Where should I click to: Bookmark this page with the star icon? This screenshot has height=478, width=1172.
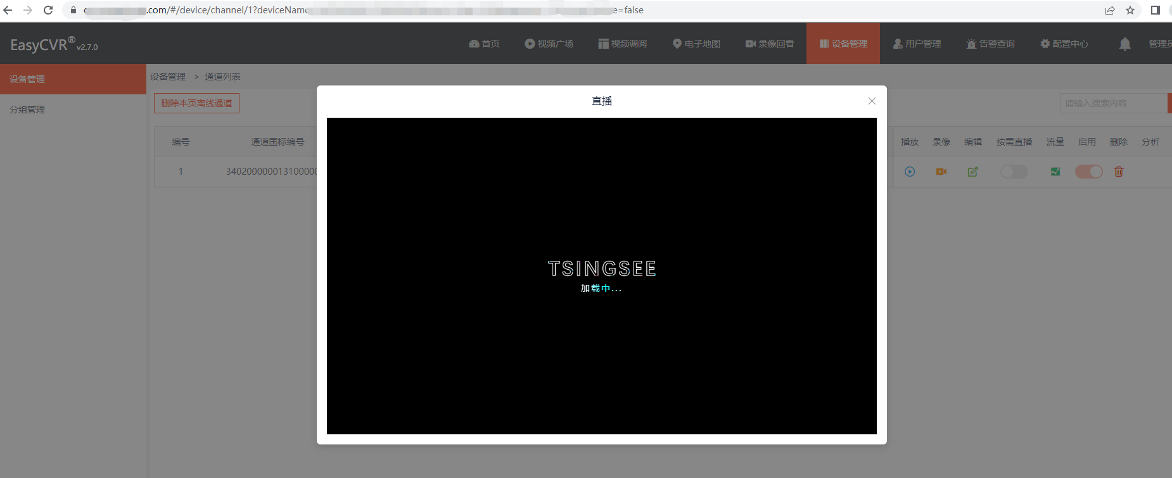(x=1130, y=10)
